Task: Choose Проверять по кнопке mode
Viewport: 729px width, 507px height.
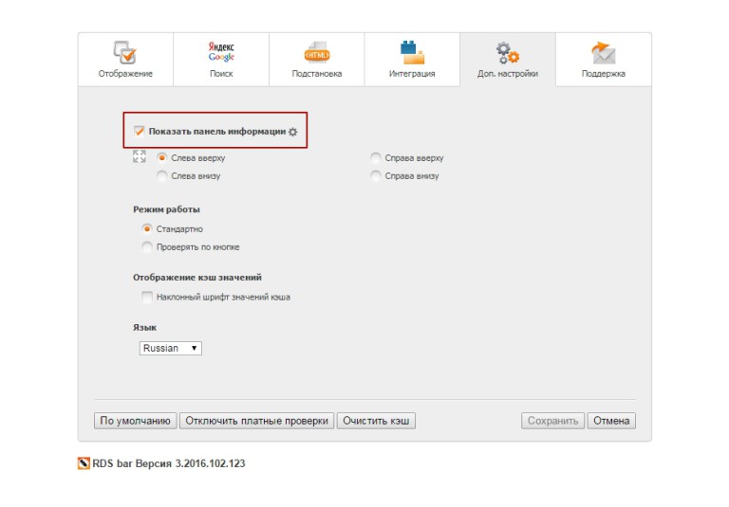Action: coord(147,246)
